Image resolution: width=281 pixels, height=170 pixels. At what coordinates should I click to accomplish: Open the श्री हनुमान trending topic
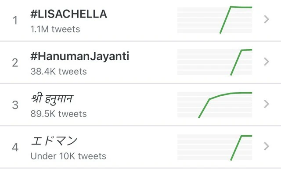pyautogui.click(x=52, y=99)
